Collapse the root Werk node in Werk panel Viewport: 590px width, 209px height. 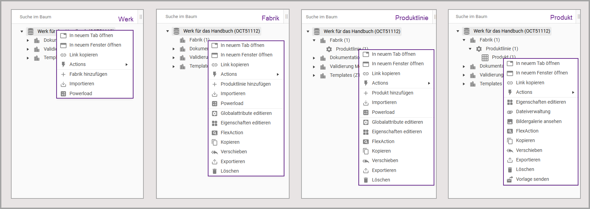pyautogui.click(x=22, y=32)
